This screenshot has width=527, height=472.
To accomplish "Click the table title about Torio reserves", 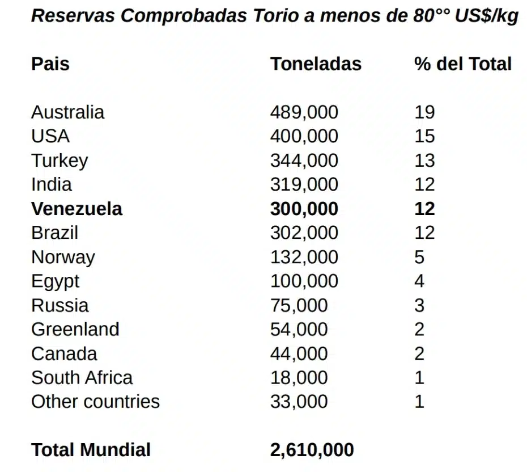I will [274, 16].
